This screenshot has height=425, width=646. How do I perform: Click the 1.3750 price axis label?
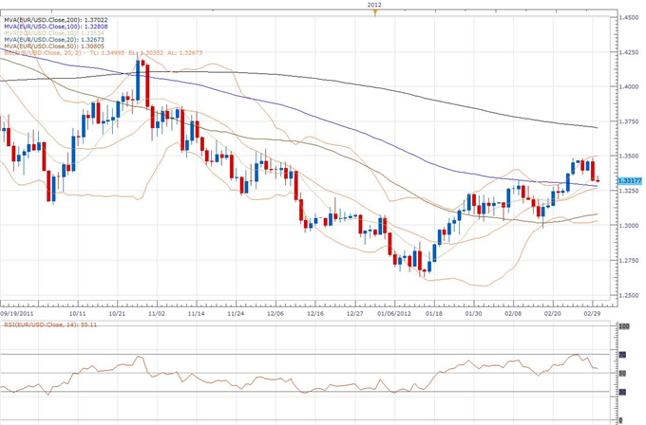(628, 121)
